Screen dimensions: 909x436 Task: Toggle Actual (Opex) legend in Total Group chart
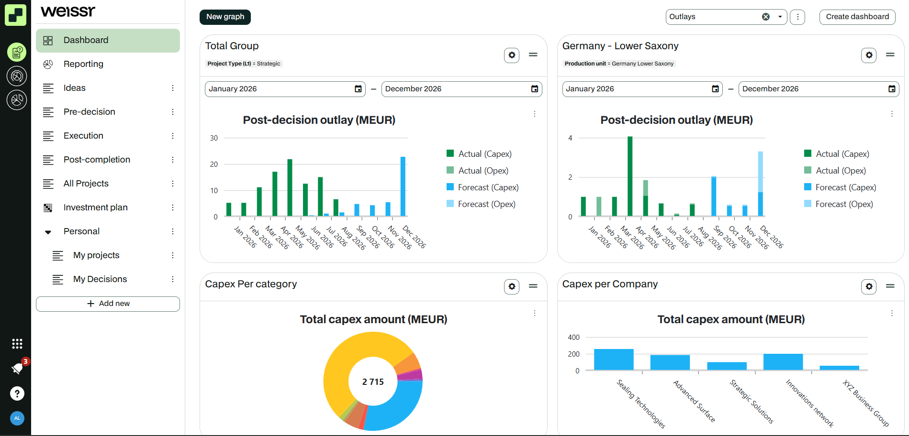pos(478,171)
